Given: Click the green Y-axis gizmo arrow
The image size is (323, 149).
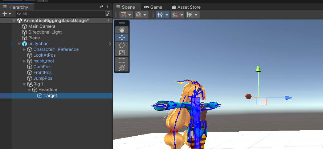Looking at the screenshot, I should point(258,68).
